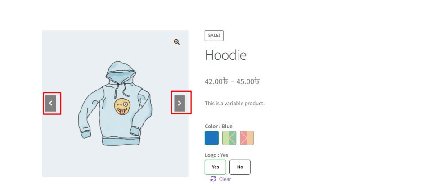Image resolution: width=441 pixels, height=190 pixels.
Task: Go to the previous gallery image
Action: pos(50,103)
